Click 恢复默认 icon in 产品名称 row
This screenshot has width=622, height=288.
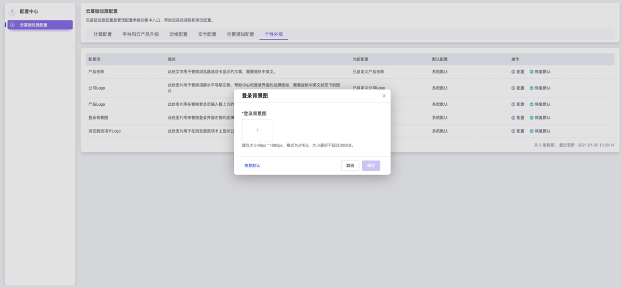coord(531,72)
